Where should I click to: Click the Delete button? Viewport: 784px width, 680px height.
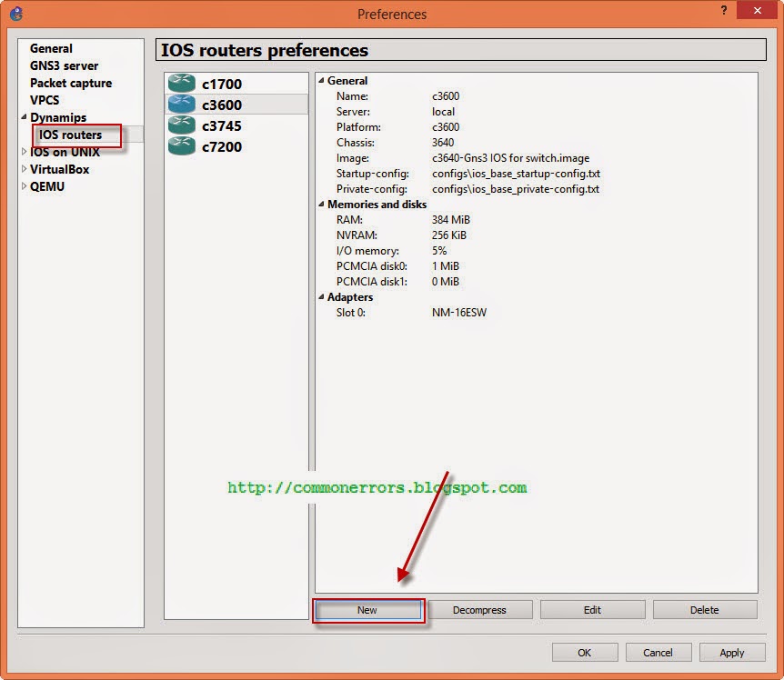[x=705, y=610]
